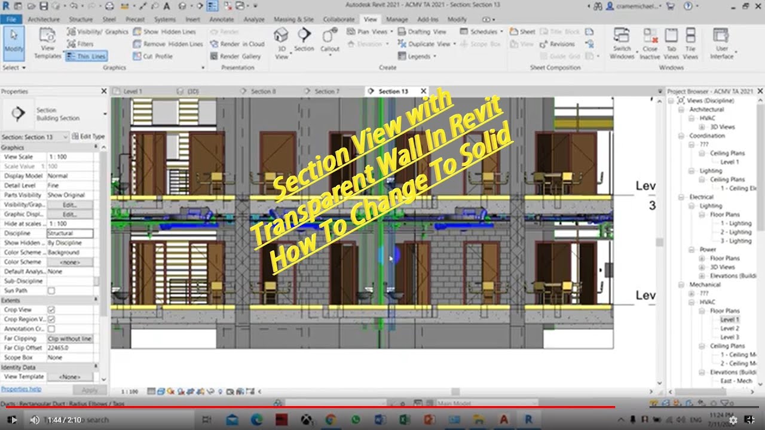
Task: Click the Edit Type button
Action: [x=88, y=137]
